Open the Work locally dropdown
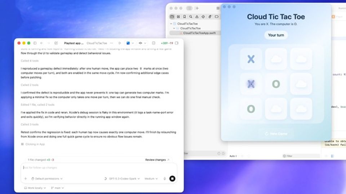This screenshot has height=194, width=346. [x=35, y=188]
